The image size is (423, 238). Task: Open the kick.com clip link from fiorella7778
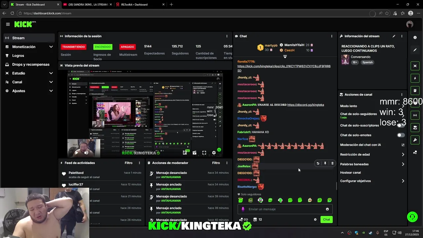[284, 68]
